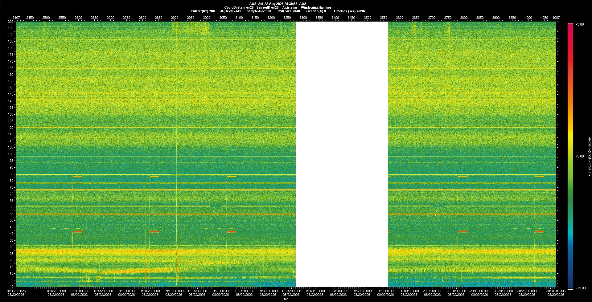Screen dimensions: 592x302
Task: Select the 20:25:00.000 time tick
Action: (527, 291)
